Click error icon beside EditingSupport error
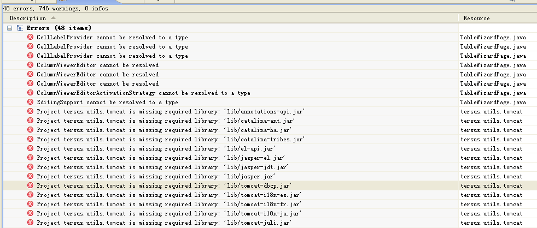Image resolution: width=537 pixels, height=228 pixels. click(x=31, y=102)
